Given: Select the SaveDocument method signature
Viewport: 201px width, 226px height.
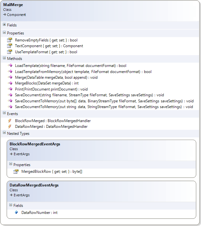Looking at the screenshot, I should click(89, 95).
